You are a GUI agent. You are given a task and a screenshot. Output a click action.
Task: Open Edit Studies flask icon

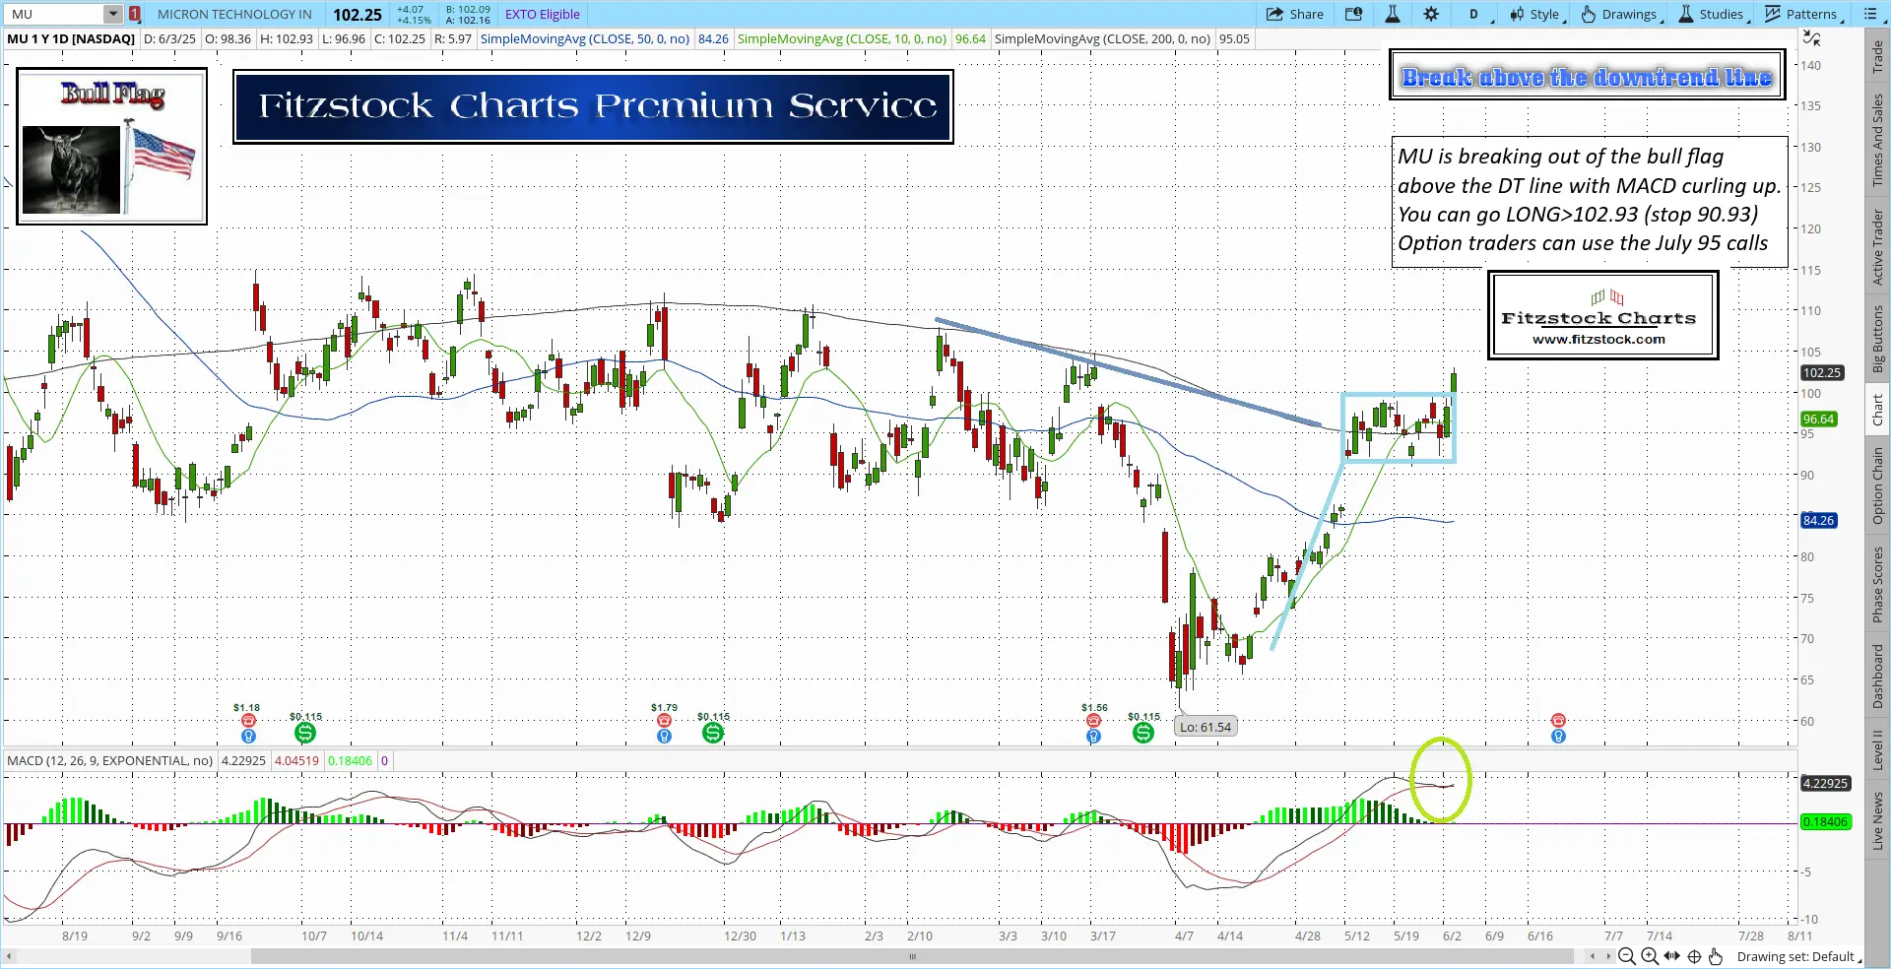[x=1393, y=14]
